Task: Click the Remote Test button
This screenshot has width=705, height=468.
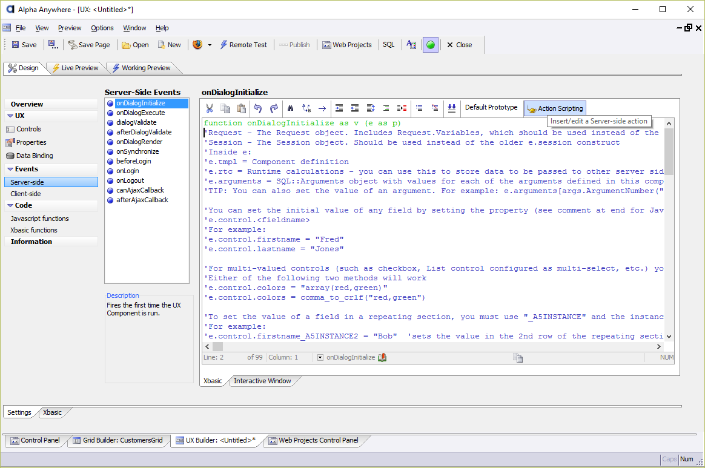Action: tap(243, 45)
